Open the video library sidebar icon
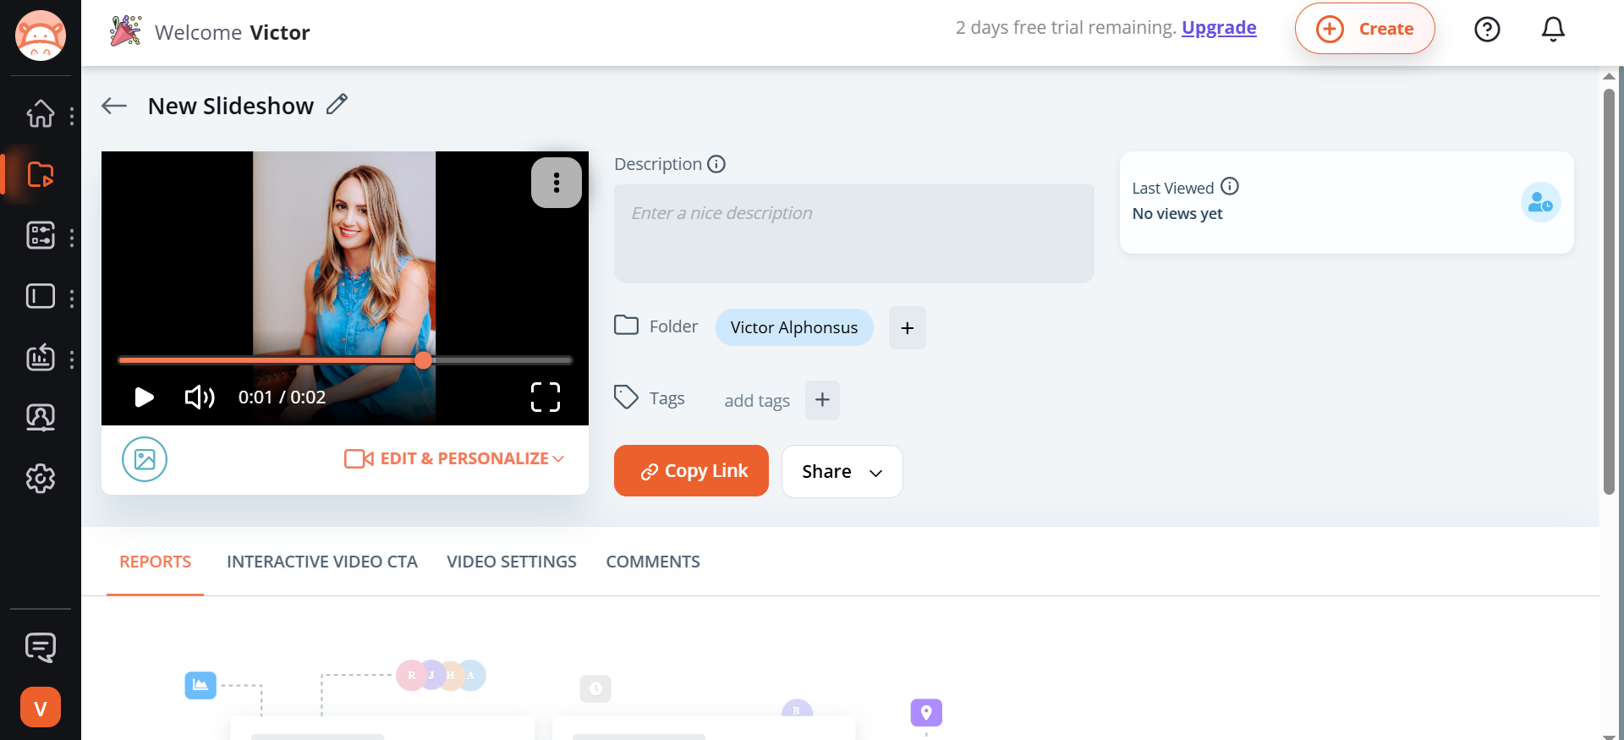 [40, 174]
